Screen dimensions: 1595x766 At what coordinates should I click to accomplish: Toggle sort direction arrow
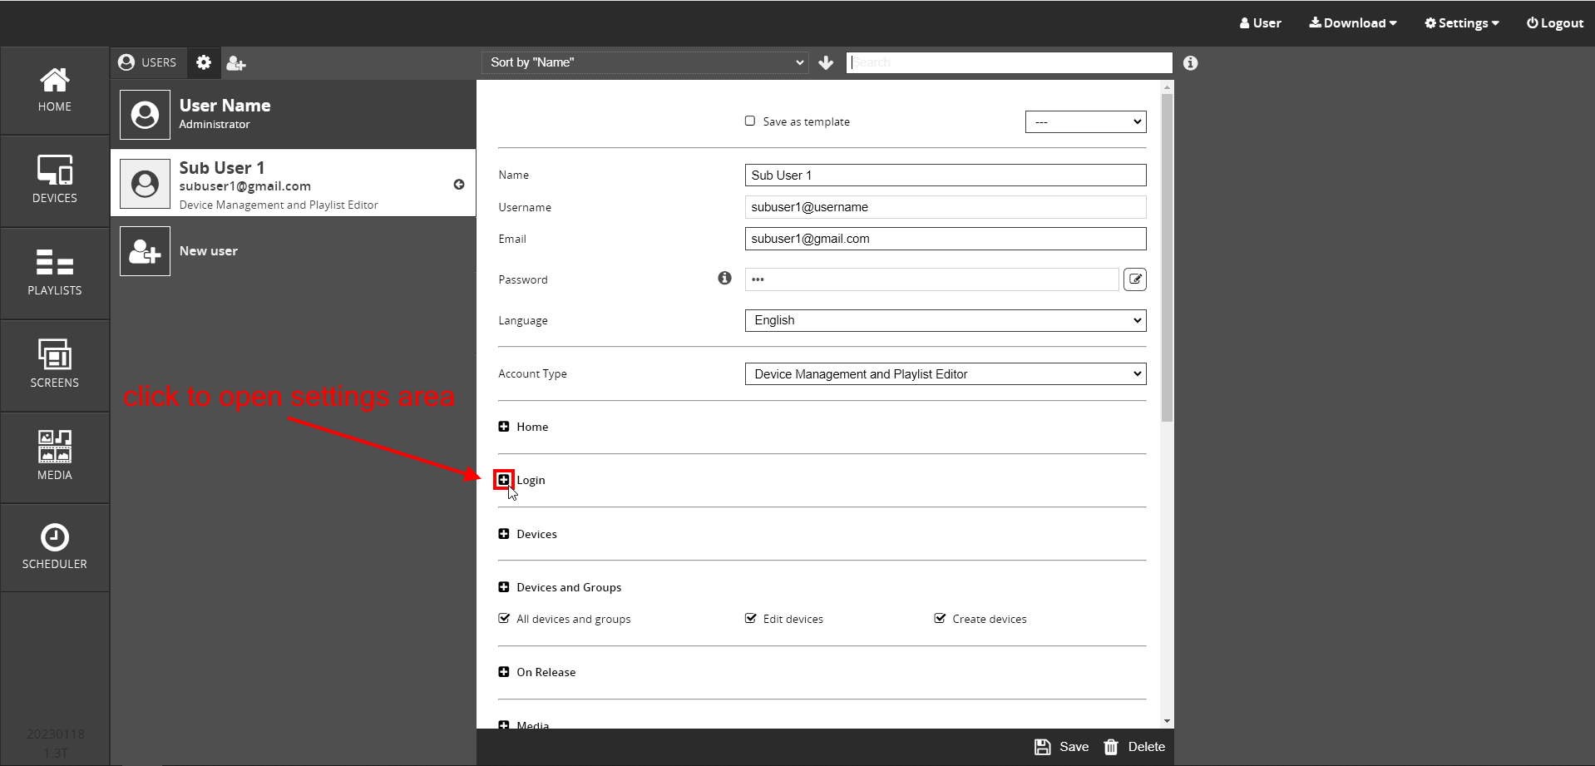click(x=826, y=62)
